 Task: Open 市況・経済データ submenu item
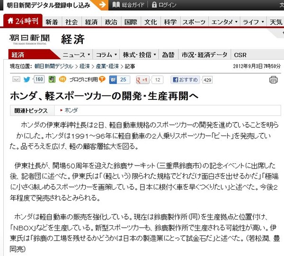pyautogui.click(x=204, y=54)
